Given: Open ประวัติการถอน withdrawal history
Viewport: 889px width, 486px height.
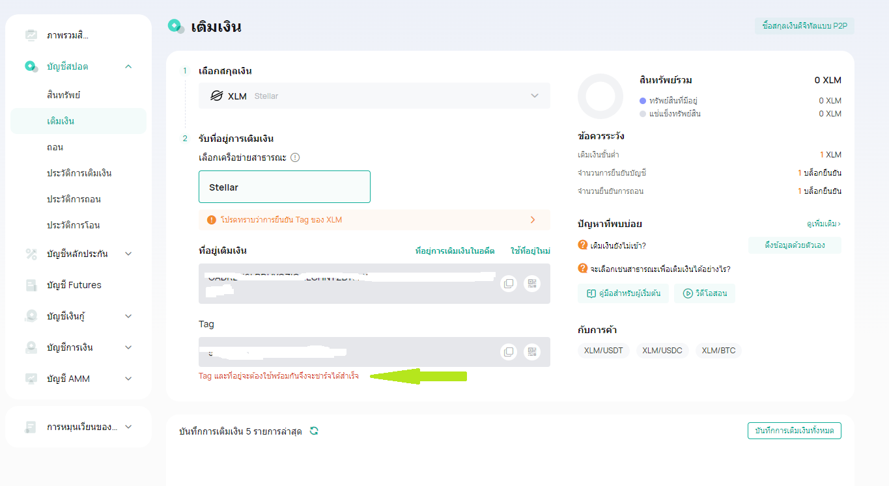Looking at the screenshot, I should [74, 199].
